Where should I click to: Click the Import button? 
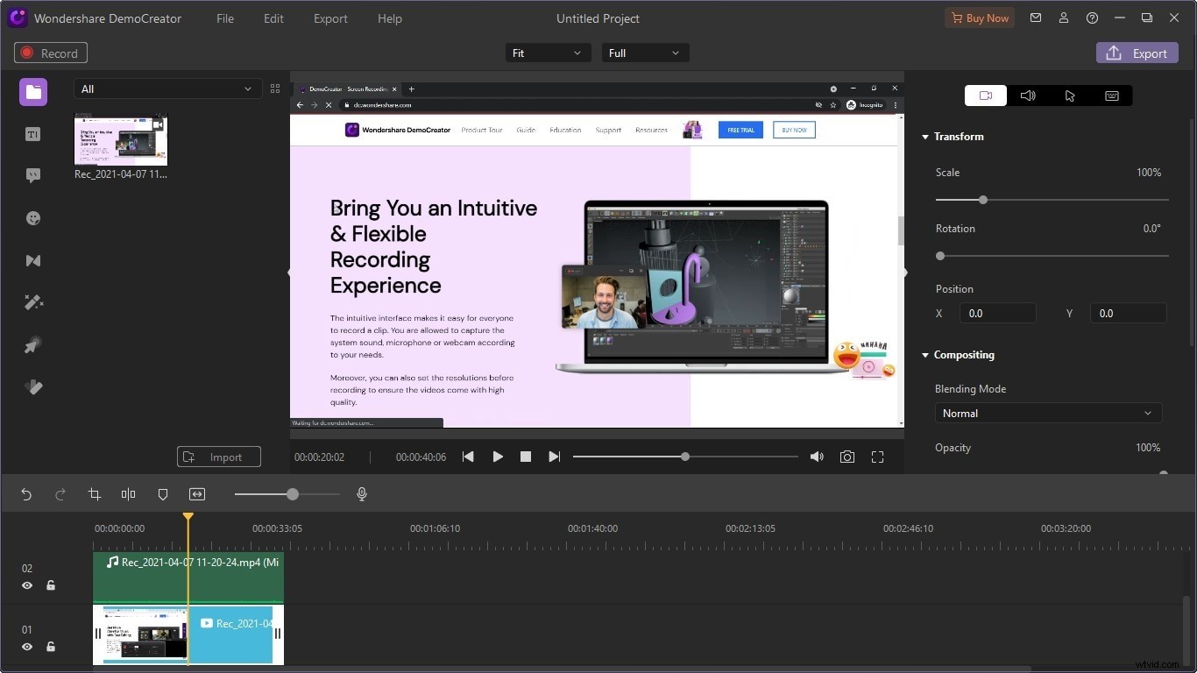click(218, 457)
